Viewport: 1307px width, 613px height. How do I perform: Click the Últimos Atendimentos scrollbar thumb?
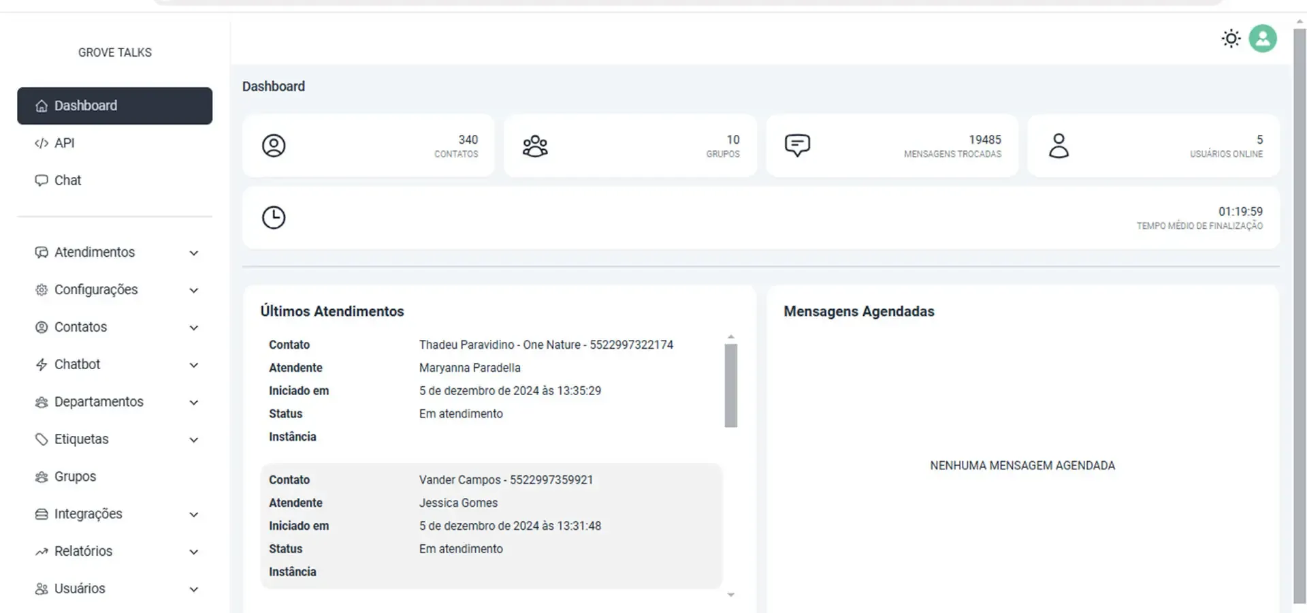tap(731, 386)
